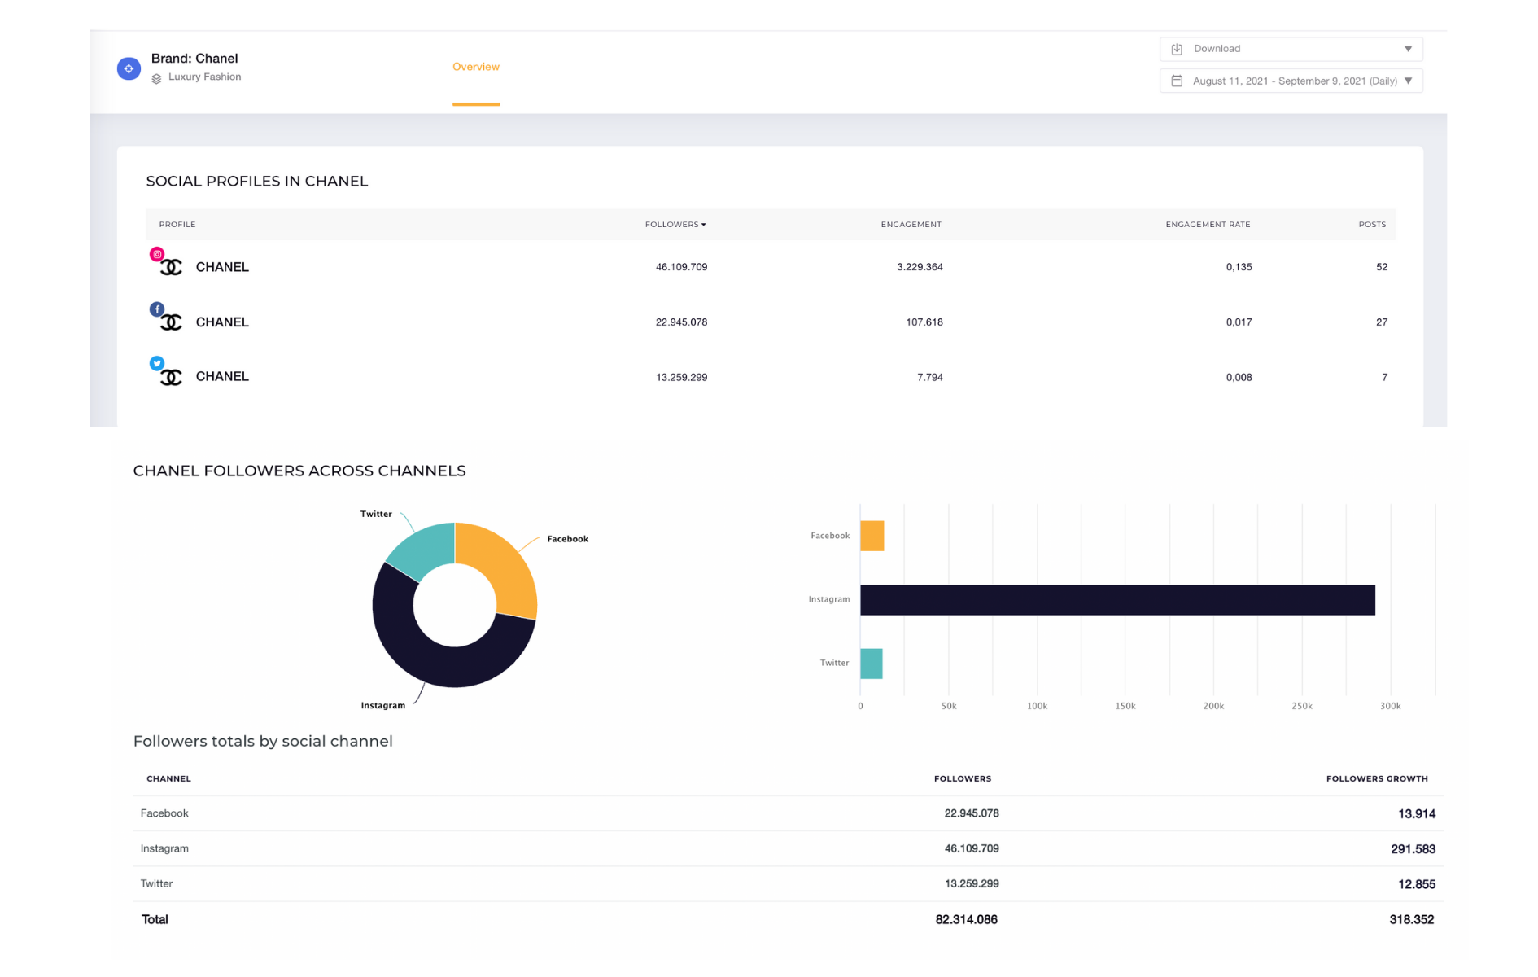Viewport: 1538px width, 977px height.
Task: Click the calendar icon in the date range selector
Action: 1177,81
